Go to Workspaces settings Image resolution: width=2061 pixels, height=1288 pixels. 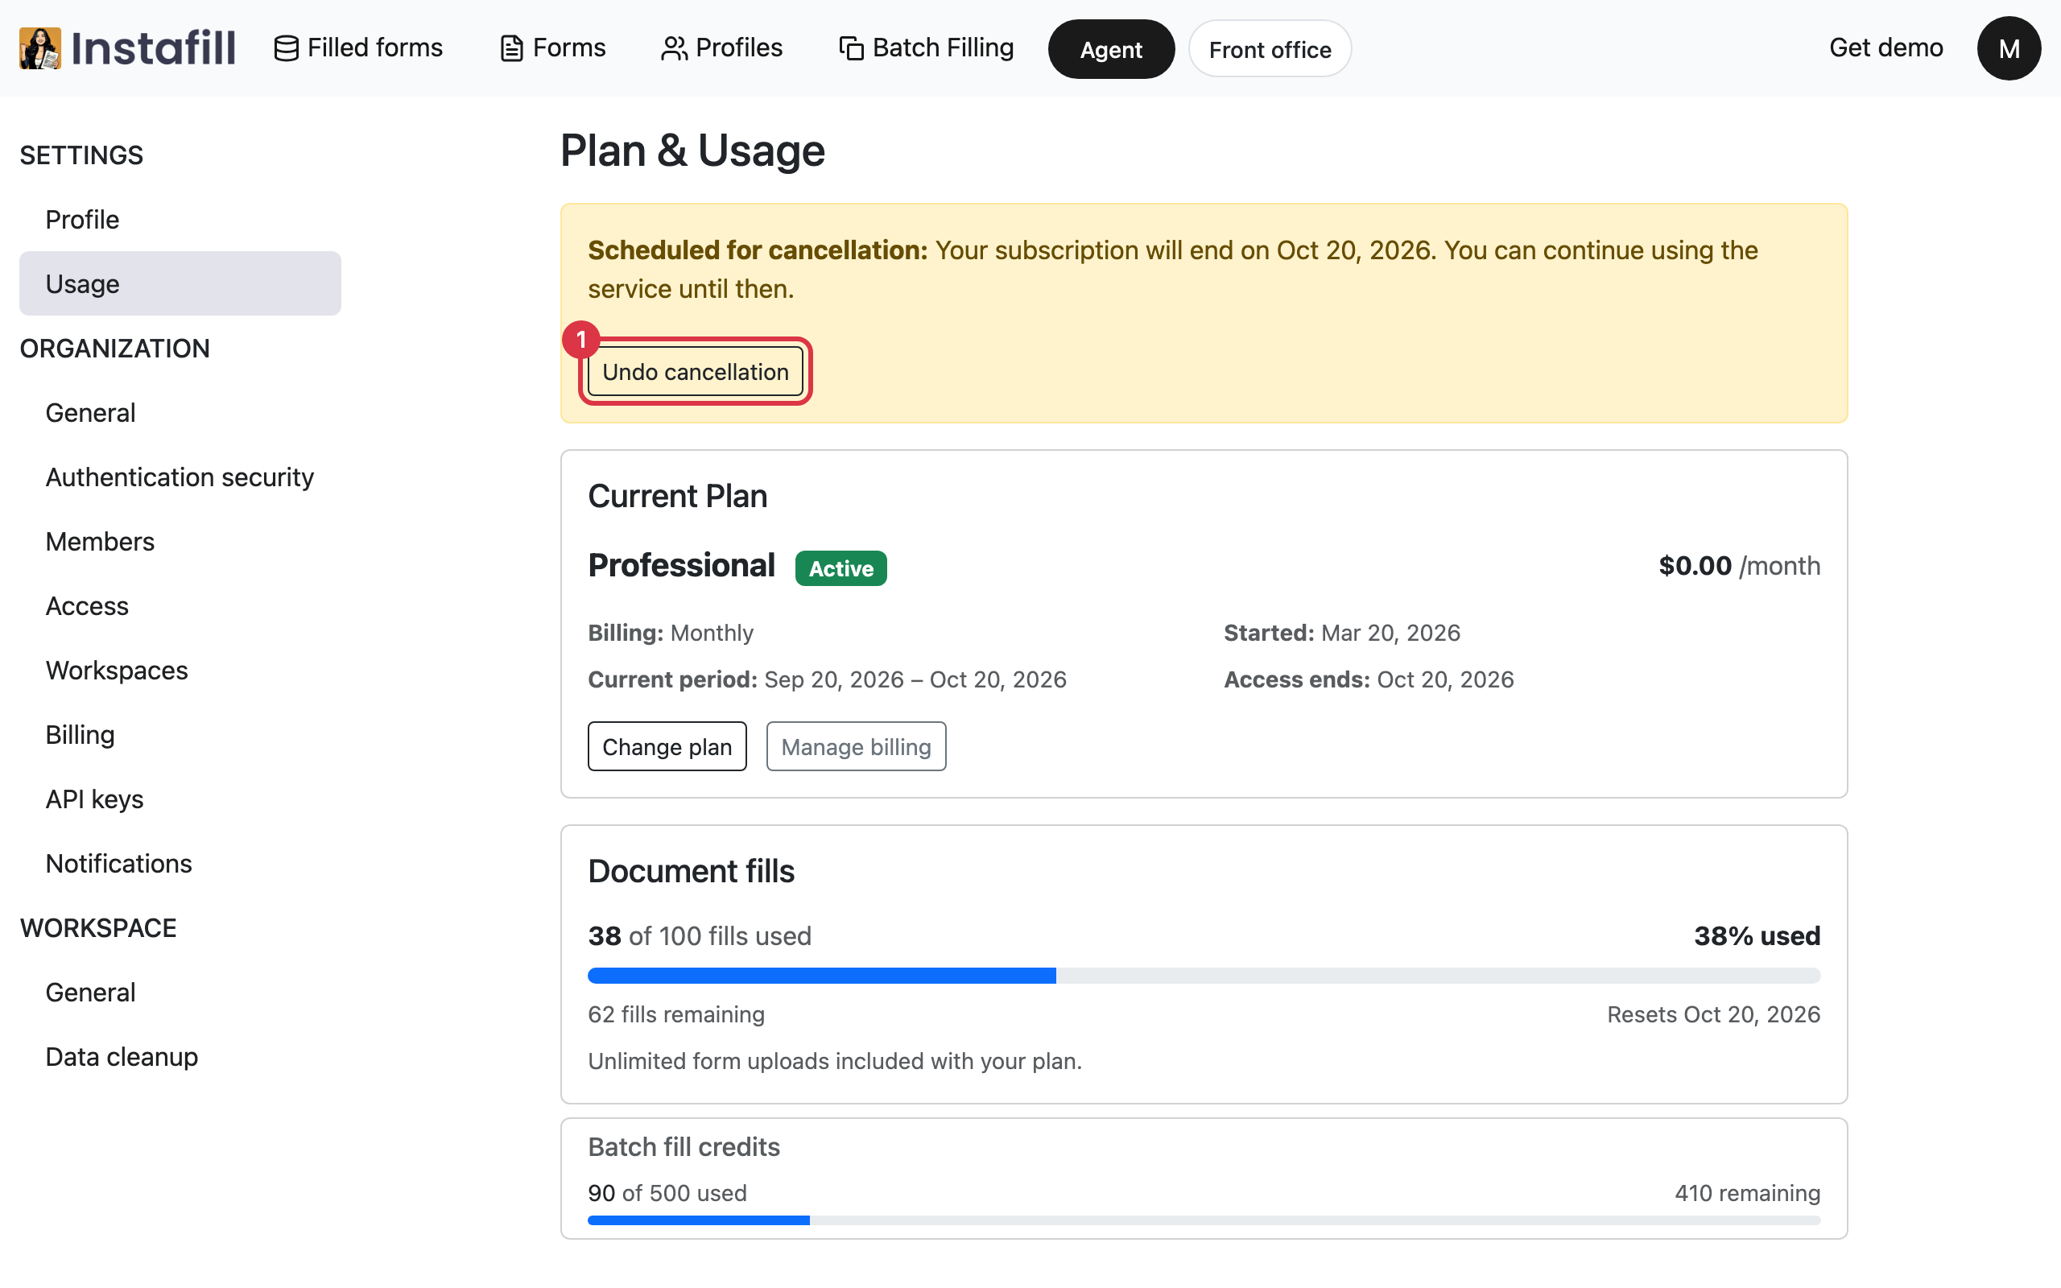pyautogui.click(x=180, y=671)
